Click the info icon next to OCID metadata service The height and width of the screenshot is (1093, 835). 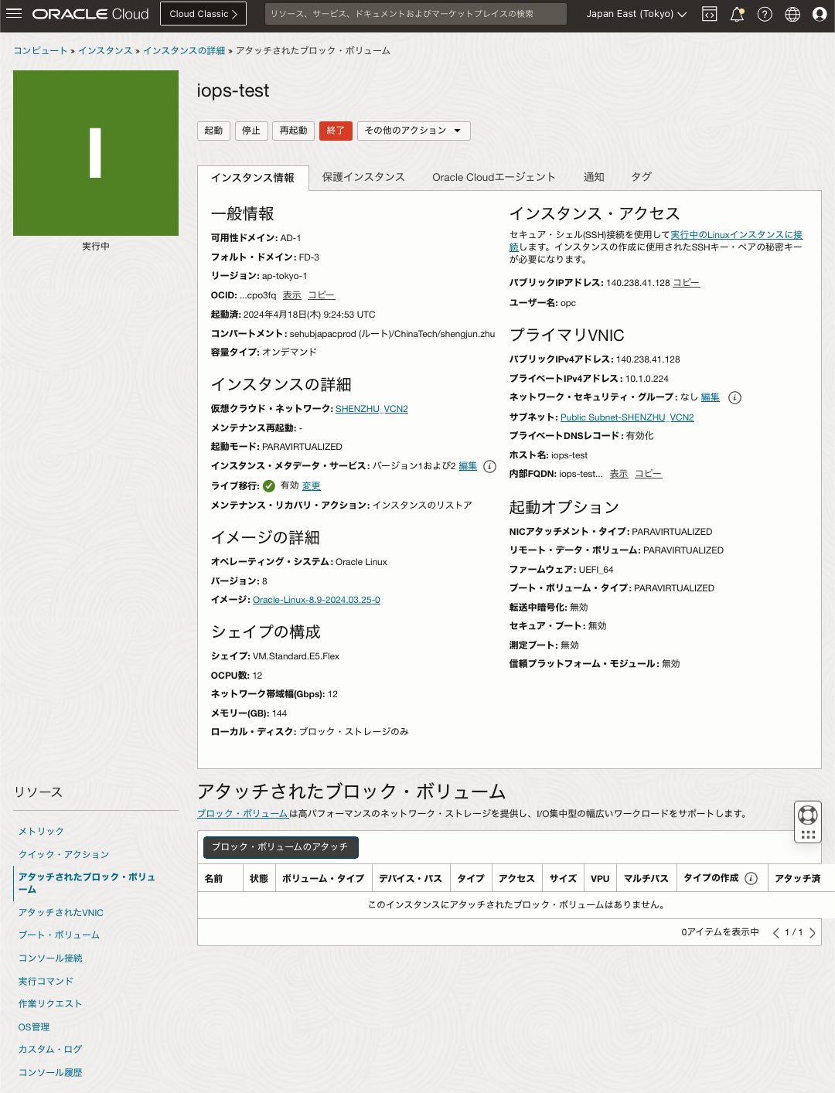pos(489,466)
